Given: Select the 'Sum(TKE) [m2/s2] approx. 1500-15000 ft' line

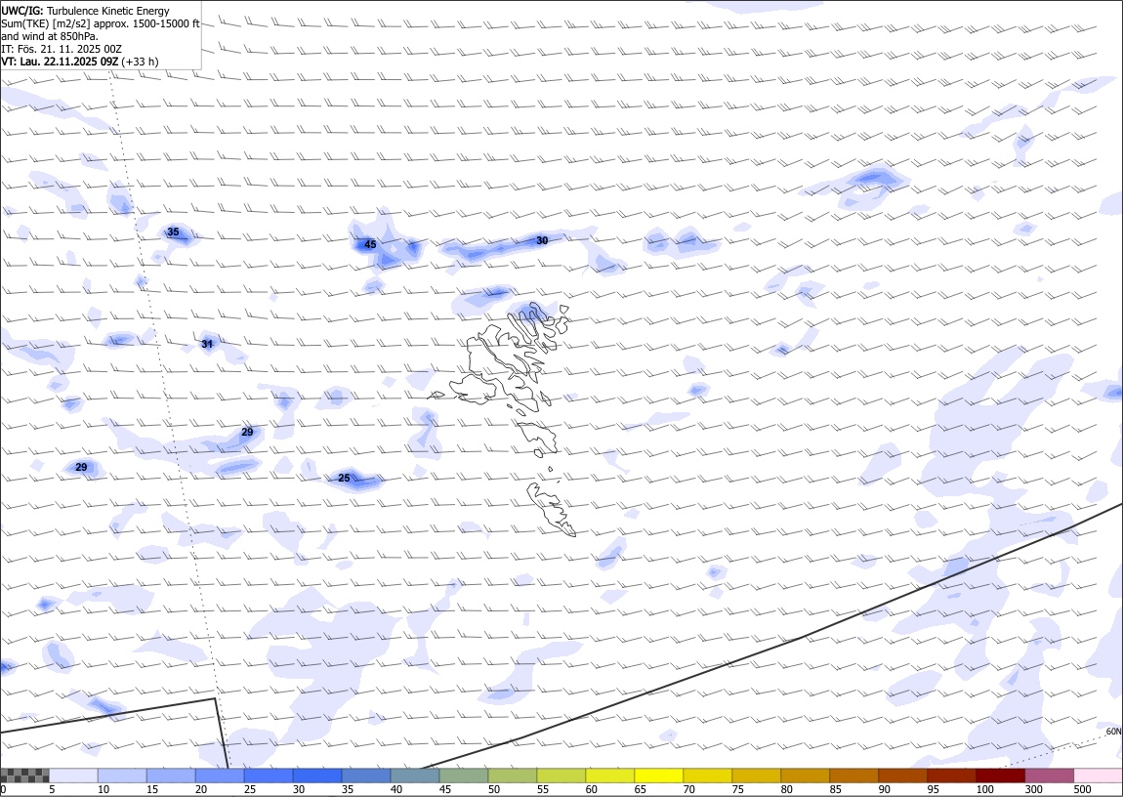Looking at the screenshot, I should (x=101, y=23).
